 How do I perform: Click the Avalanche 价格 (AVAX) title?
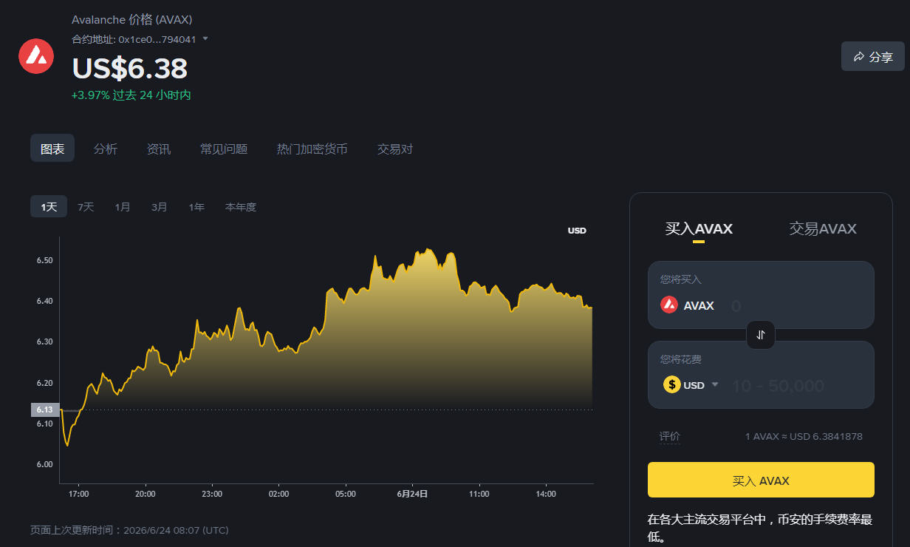(132, 20)
